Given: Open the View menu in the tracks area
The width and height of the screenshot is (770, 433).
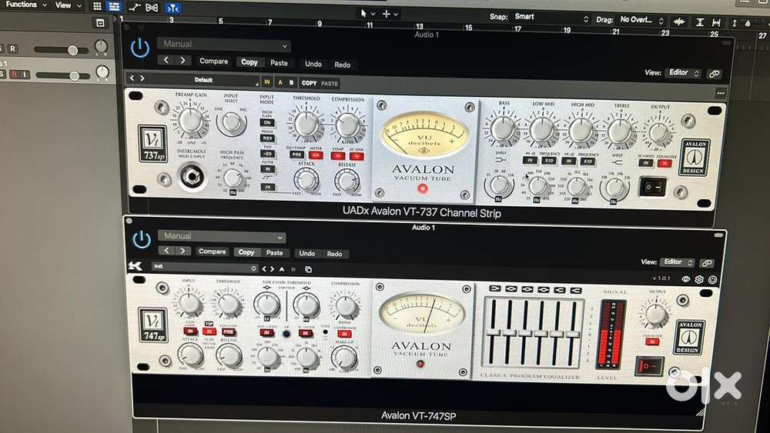Looking at the screenshot, I should pyautogui.click(x=66, y=5).
